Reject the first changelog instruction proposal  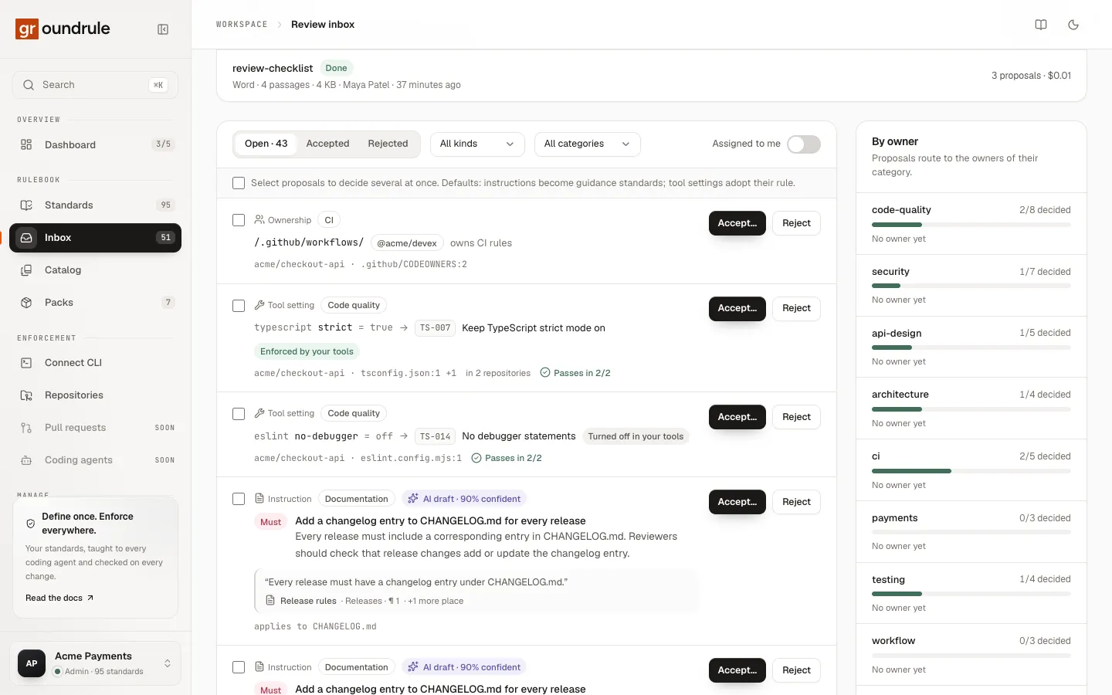pos(796,502)
